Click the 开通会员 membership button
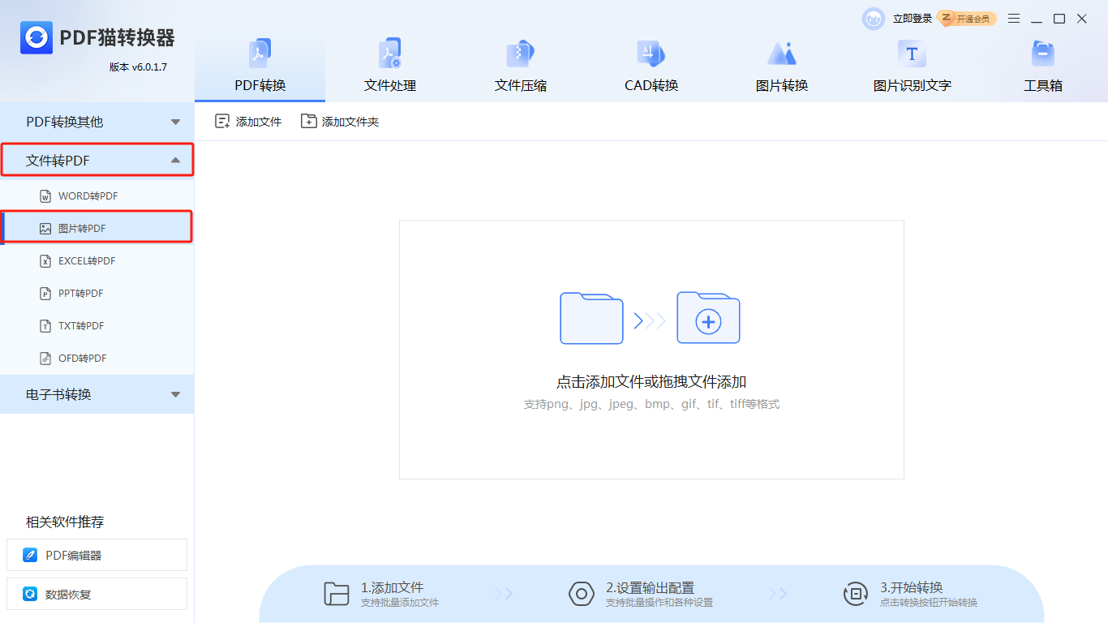 [966, 18]
